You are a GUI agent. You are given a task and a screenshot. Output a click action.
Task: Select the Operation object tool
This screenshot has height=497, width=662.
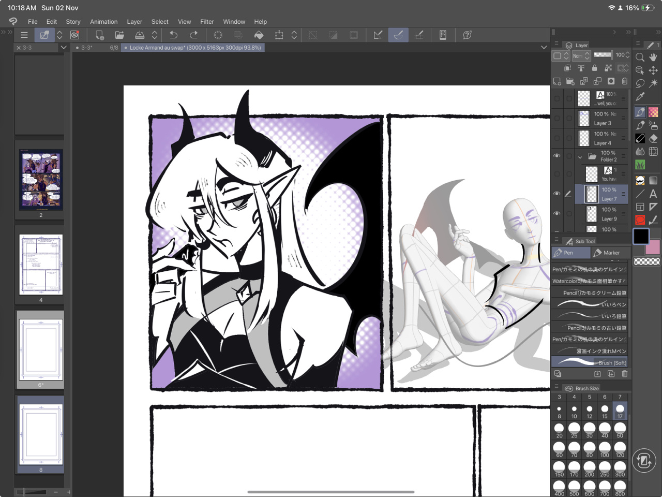[640, 70]
